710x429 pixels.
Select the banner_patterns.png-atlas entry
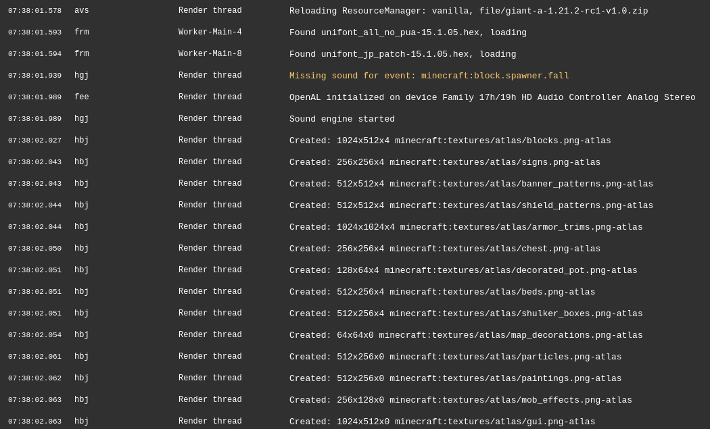click(471, 184)
